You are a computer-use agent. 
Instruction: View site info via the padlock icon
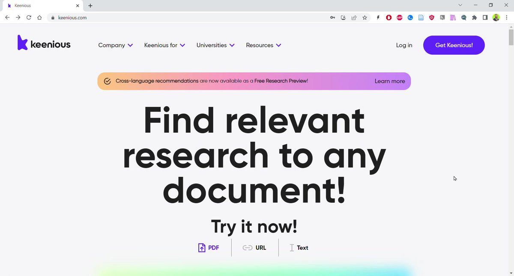(x=53, y=18)
